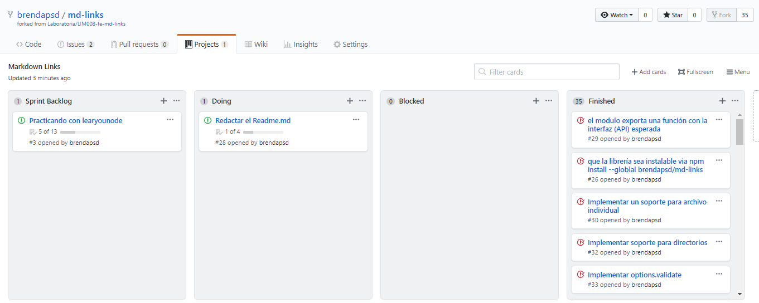Fork the repository
This screenshot has width=759, height=303.
(x=722, y=15)
